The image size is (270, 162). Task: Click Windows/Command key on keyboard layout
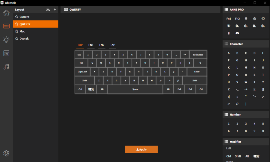coord(91,89)
